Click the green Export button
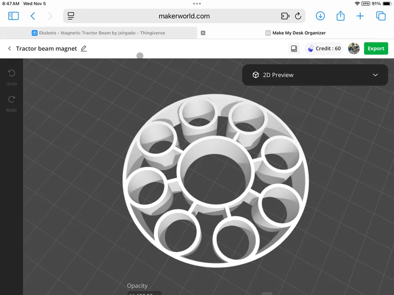Image resolution: width=394 pixels, height=295 pixels. (x=376, y=48)
